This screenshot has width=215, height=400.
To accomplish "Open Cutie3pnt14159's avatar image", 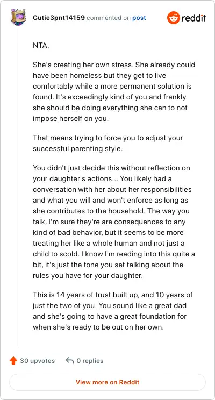I will tap(18, 16).
